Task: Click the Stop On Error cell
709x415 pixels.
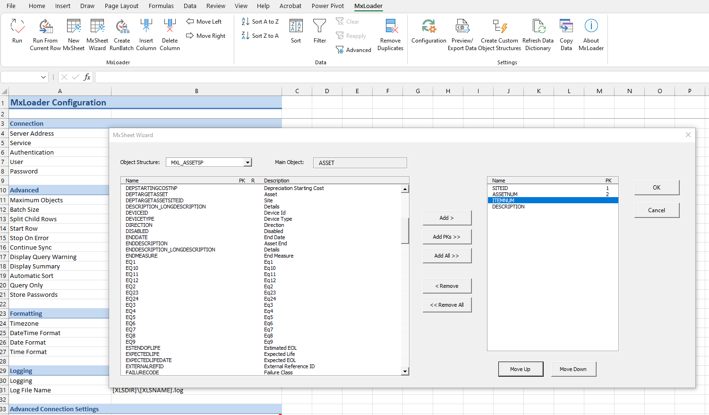Action: point(60,238)
